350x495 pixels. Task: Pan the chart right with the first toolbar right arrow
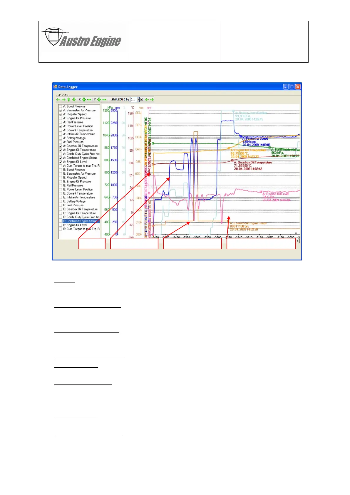pyautogui.click(x=63, y=100)
